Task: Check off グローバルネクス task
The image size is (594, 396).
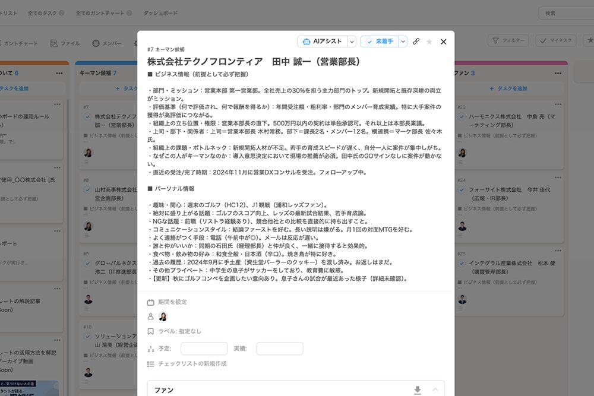Action: click(87, 263)
